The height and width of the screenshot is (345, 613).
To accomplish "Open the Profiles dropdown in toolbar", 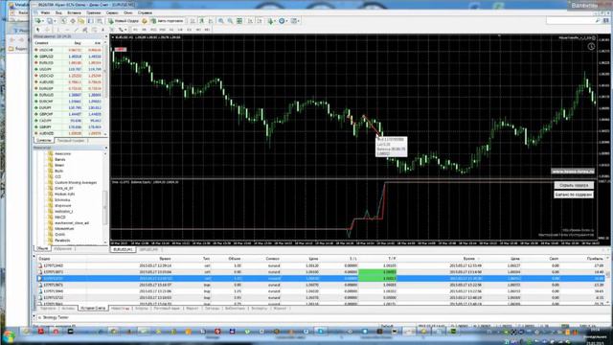I will point(51,21).
